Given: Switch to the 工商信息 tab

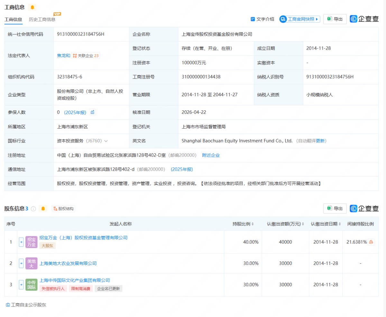Looking at the screenshot, I should click(x=13, y=19).
